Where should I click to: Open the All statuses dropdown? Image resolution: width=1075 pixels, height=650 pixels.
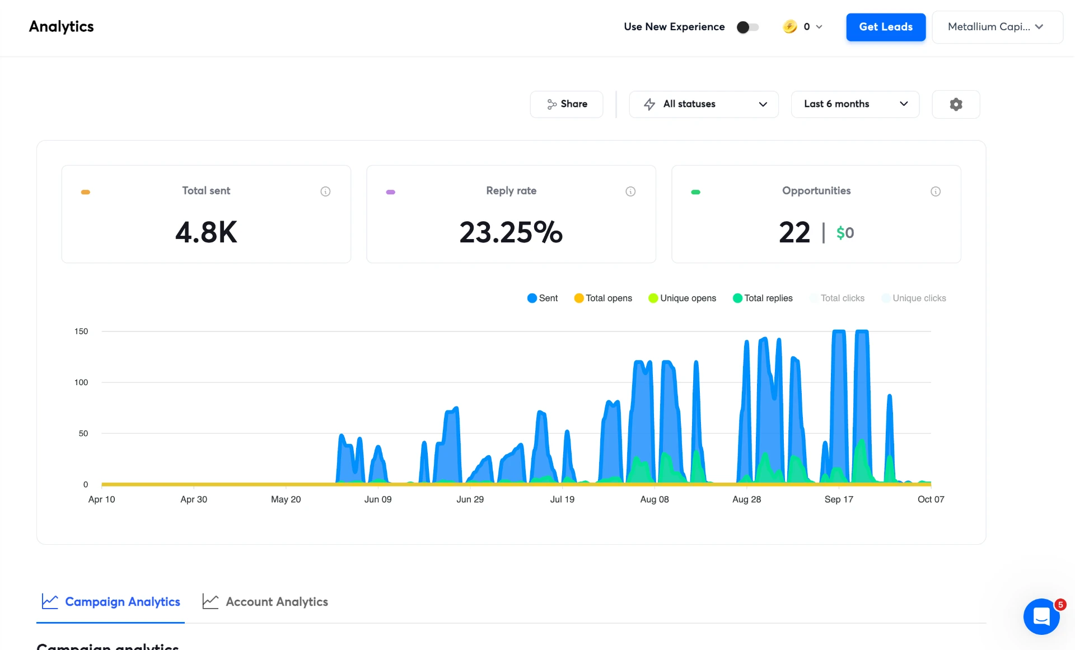[x=704, y=104]
